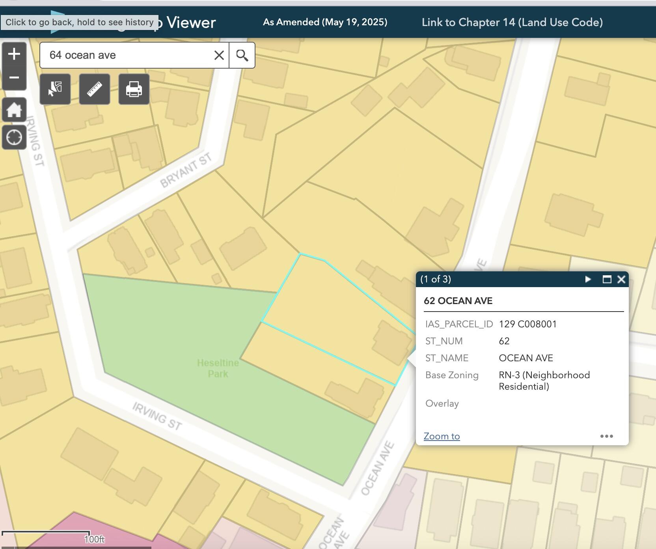Clear the search text with X
This screenshot has height=549, width=656.
click(x=219, y=55)
